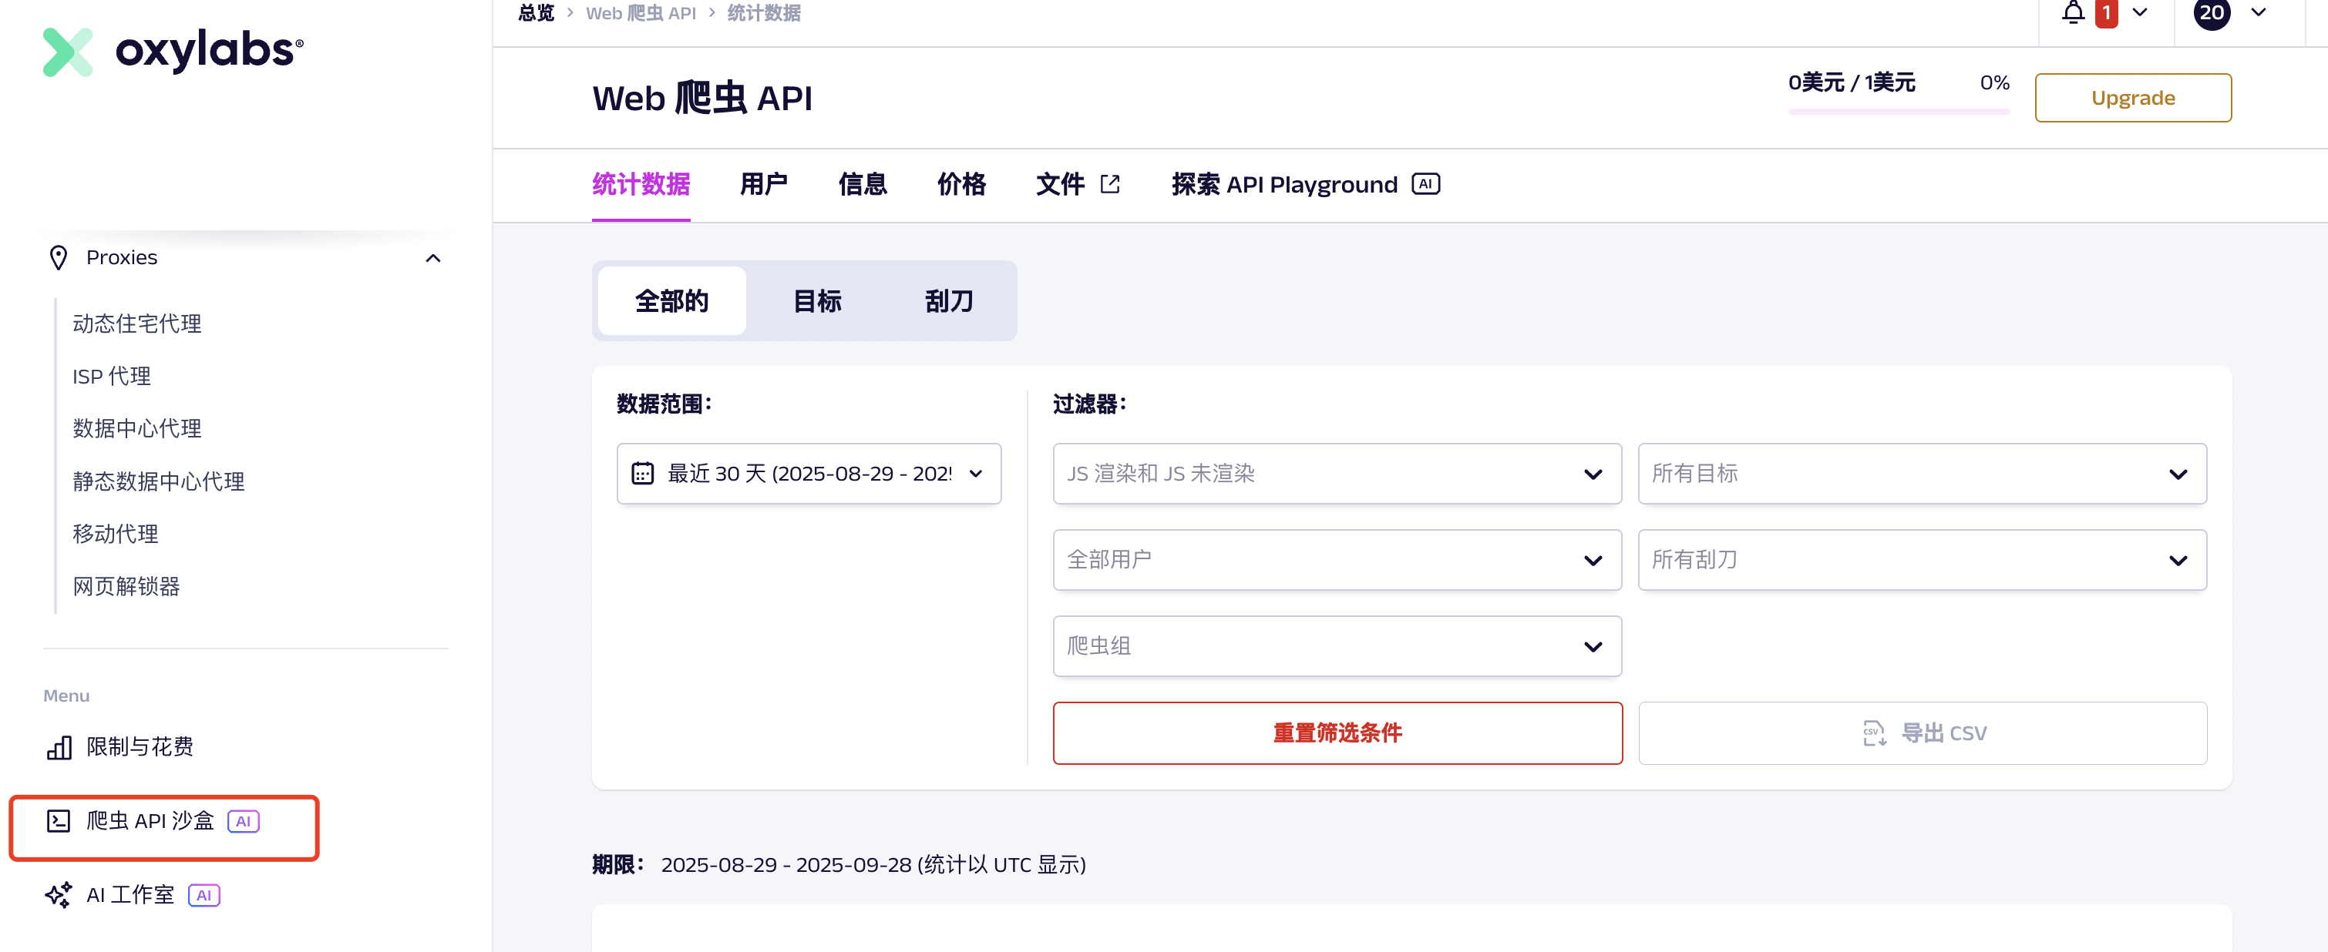Click external link icon beside 文件

[1110, 184]
